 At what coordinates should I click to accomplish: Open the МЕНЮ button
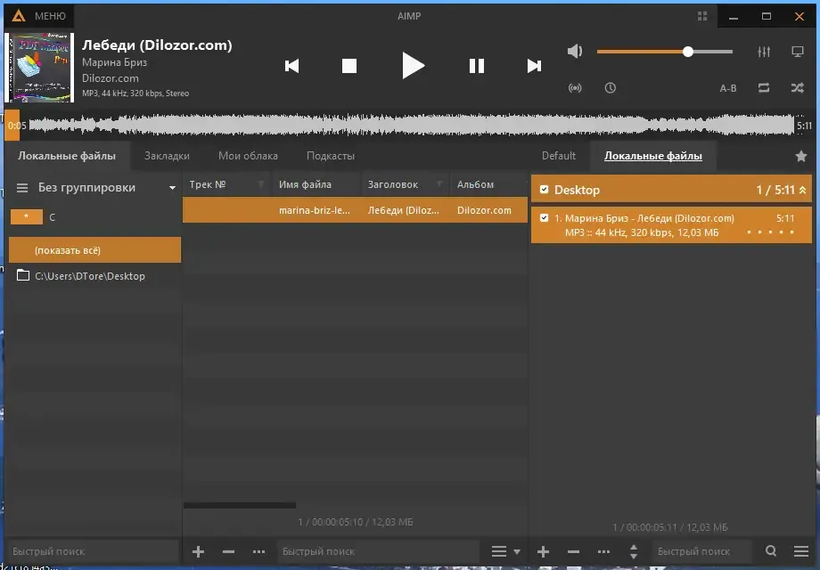tap(38, 16)
